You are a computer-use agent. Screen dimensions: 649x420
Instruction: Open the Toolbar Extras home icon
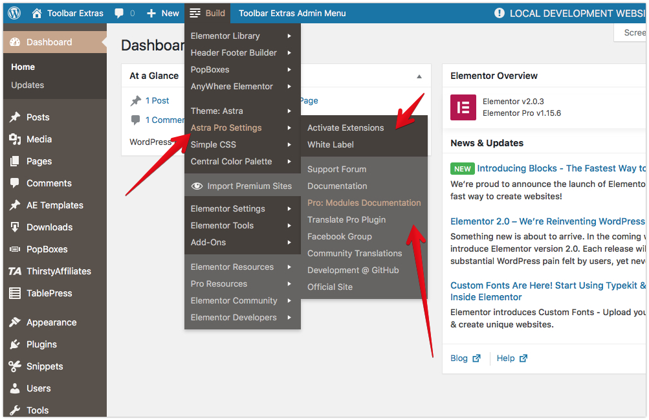(x=37, y=13)
